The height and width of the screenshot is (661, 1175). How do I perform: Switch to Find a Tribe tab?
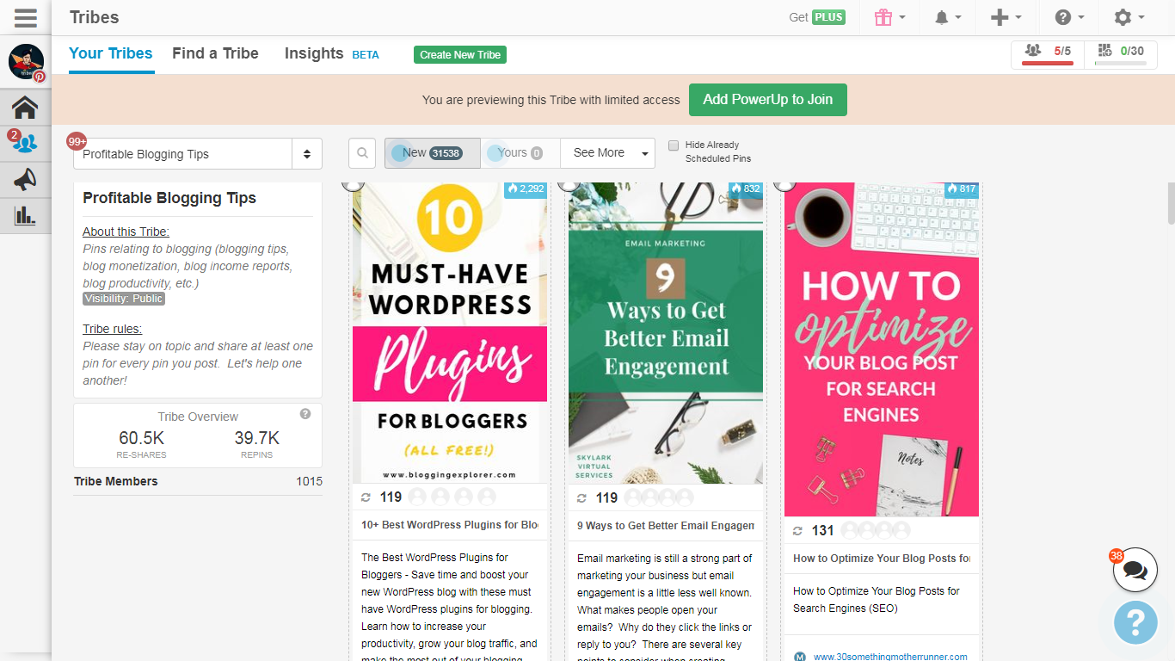[x=215, y=53]
